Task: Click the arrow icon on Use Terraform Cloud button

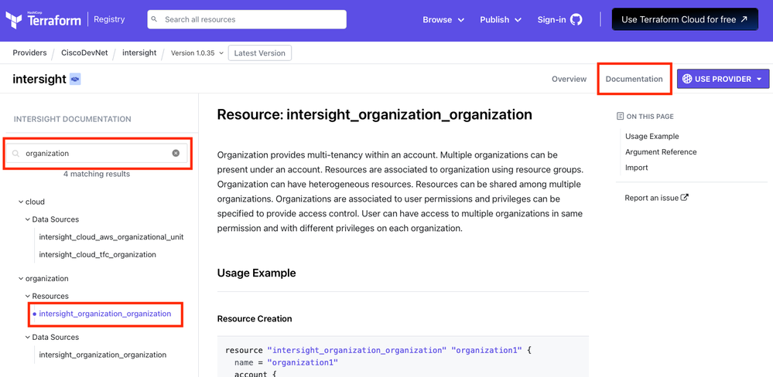Action: (x=744, y=19)
